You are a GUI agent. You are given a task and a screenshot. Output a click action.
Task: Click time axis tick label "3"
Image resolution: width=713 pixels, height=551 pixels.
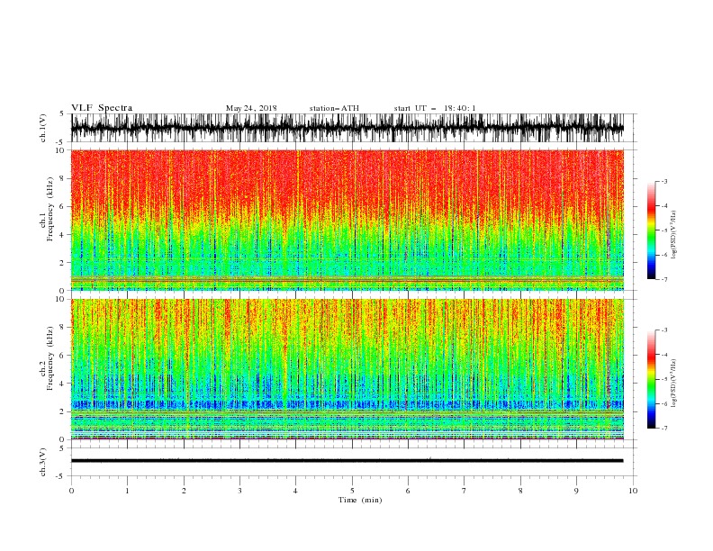point(239,491)
